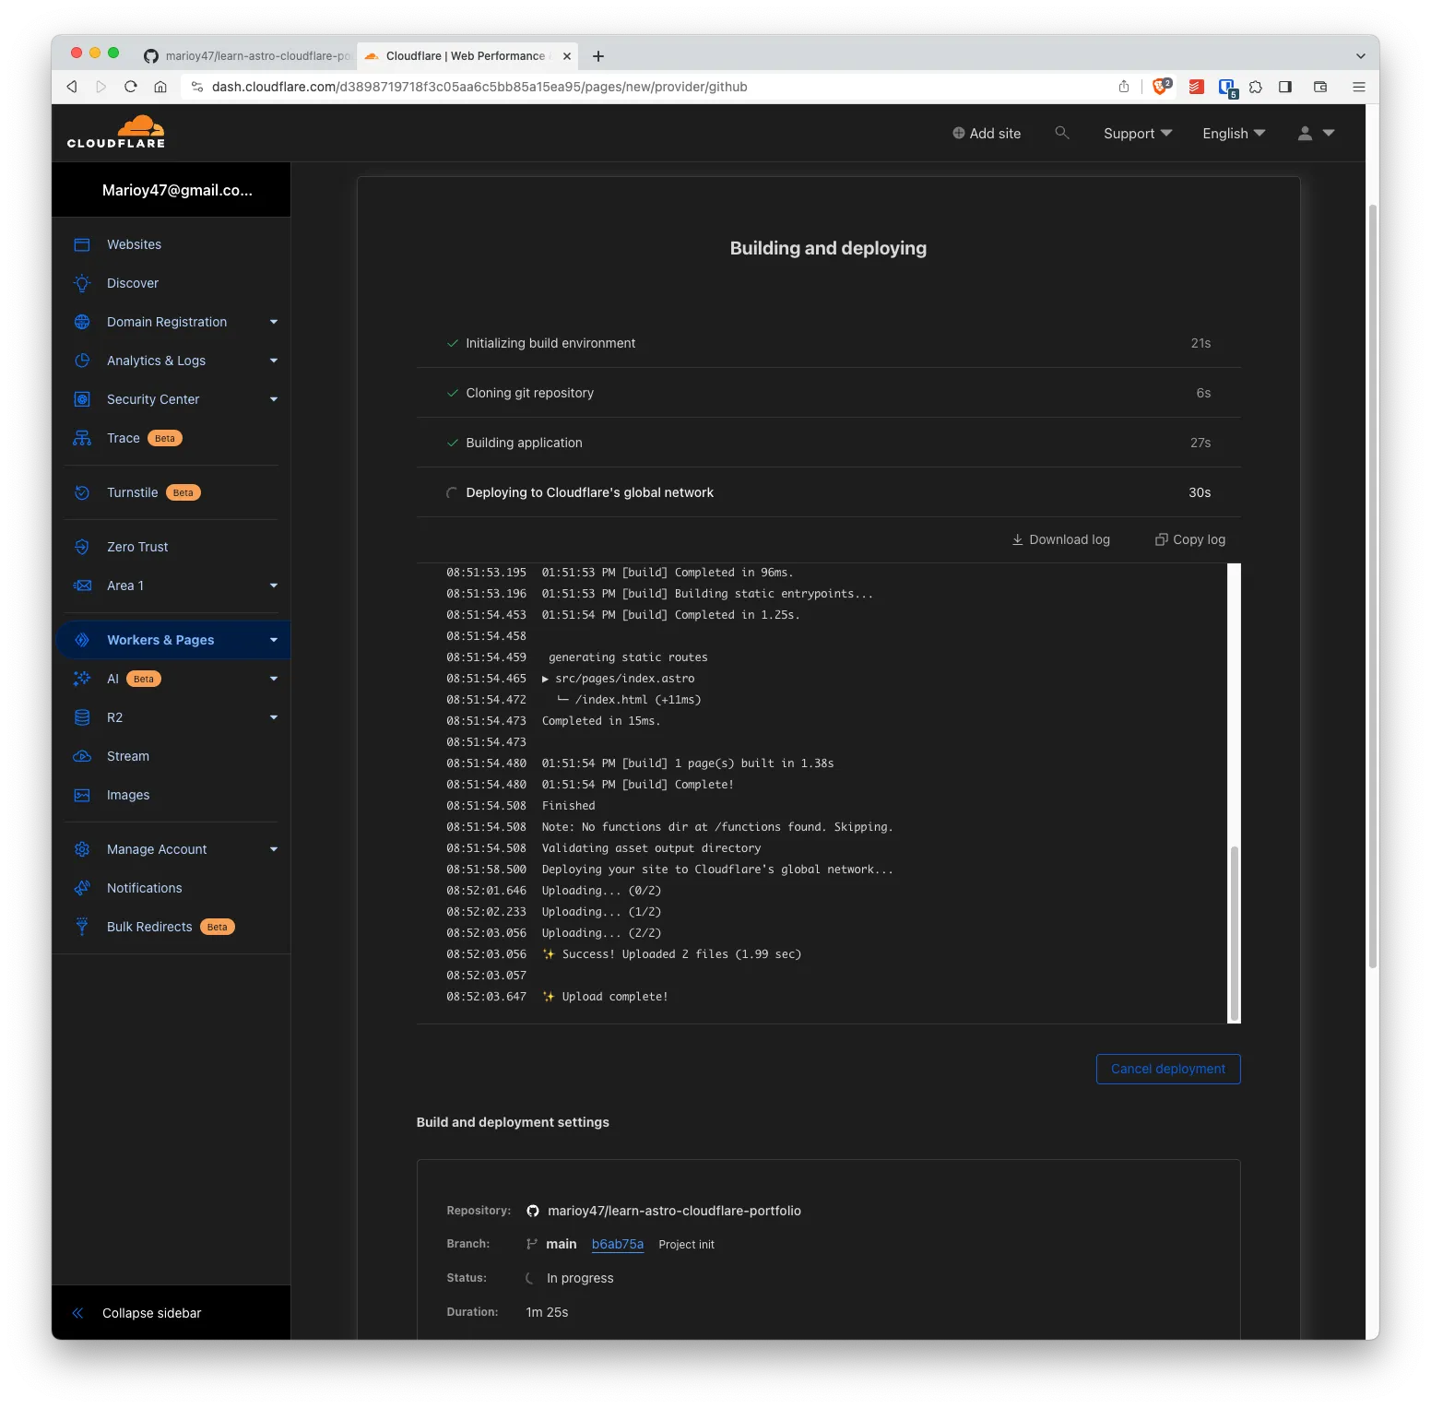Expand the AI submenu arrow

[x=274, y=679]
